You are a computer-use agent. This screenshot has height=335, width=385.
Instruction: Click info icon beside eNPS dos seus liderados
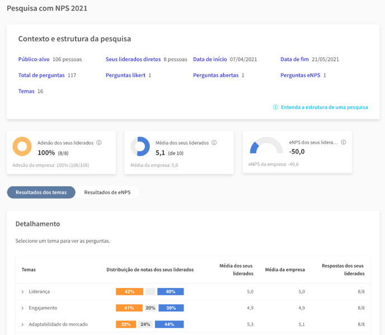344,142
